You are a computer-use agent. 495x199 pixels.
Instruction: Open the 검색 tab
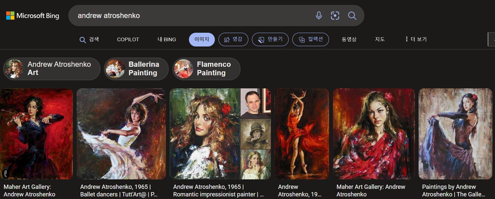[89, 40]
